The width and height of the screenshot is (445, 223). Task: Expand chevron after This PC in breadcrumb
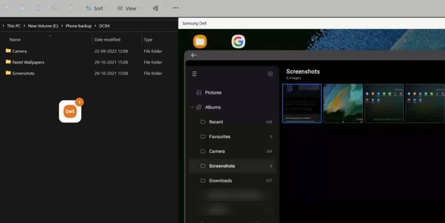click(x=24, y=26)
